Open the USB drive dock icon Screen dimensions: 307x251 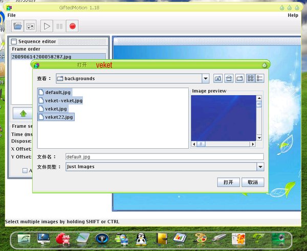(219, 238)
